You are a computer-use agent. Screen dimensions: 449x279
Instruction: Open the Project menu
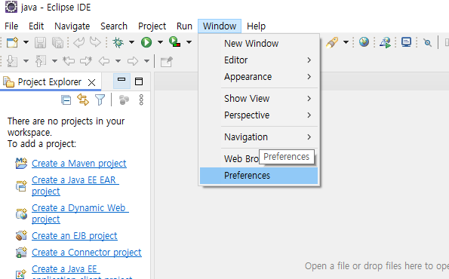click(x=152, y=26)
